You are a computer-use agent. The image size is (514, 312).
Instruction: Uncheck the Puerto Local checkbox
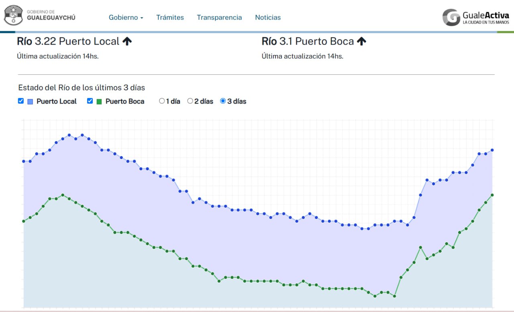coord(21,101)
